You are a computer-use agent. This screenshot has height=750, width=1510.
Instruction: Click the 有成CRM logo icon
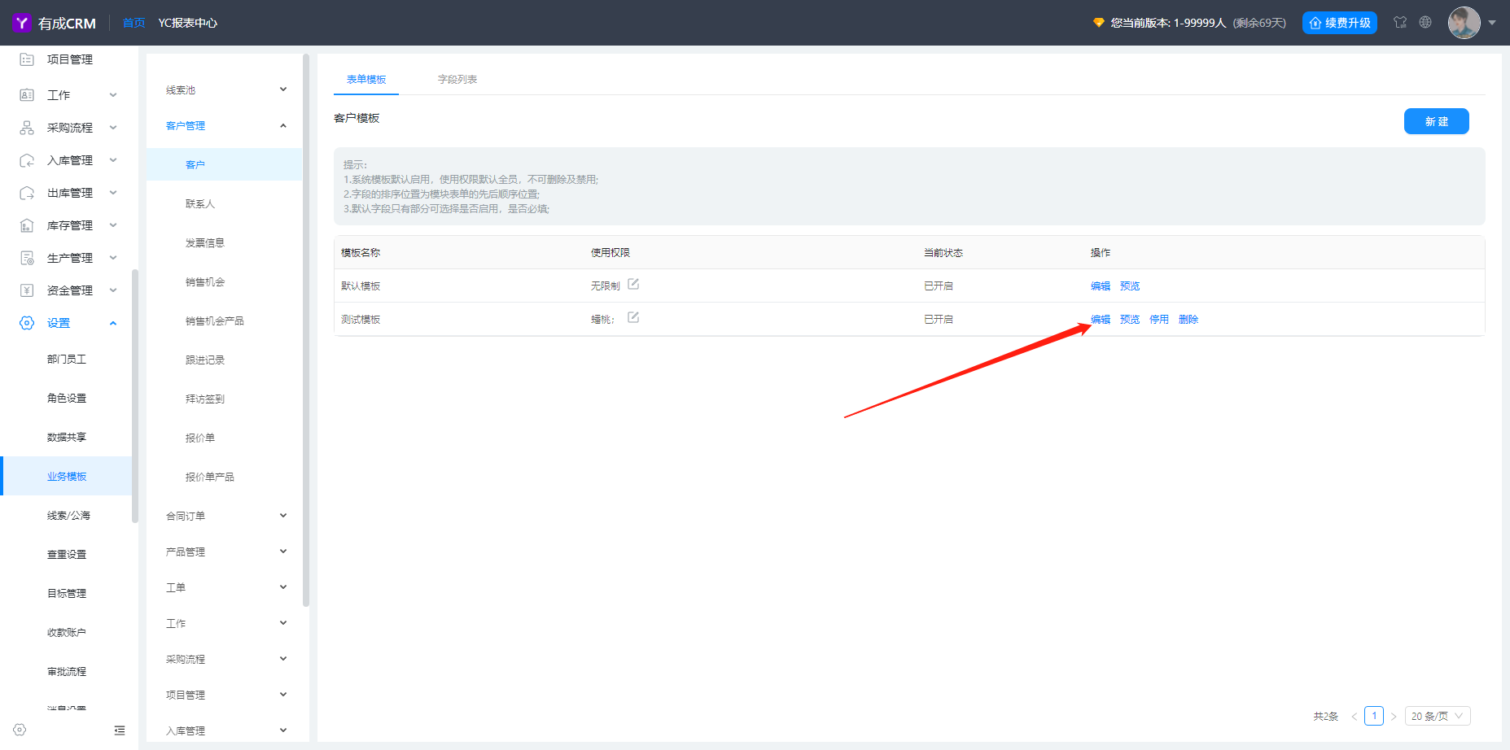(x=22, y=23)
